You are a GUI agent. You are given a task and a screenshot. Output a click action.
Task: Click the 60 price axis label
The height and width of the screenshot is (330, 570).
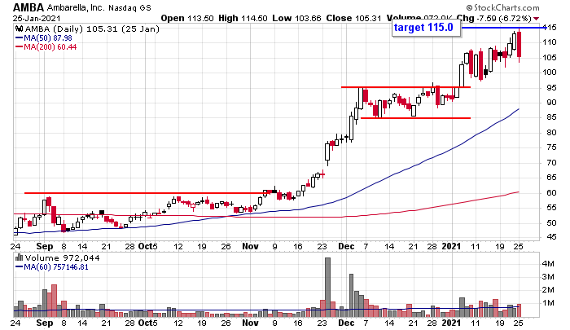click(x=550, y=193)
